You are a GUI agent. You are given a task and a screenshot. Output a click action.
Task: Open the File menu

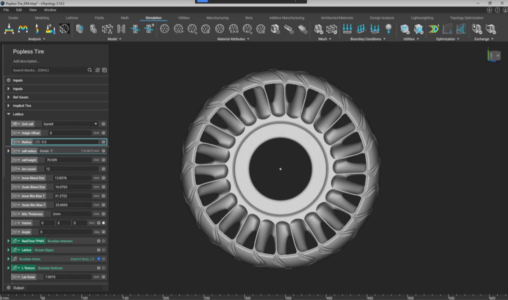pyautogui.click(x=6, y=10)
